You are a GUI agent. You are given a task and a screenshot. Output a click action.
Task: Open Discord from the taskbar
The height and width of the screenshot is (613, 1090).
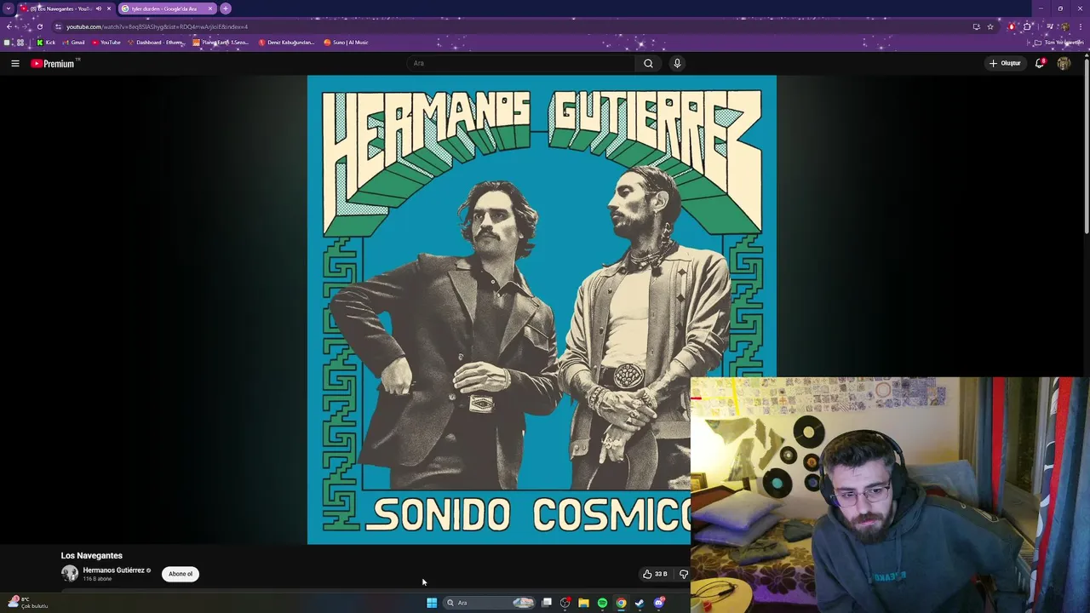[658, 603]
